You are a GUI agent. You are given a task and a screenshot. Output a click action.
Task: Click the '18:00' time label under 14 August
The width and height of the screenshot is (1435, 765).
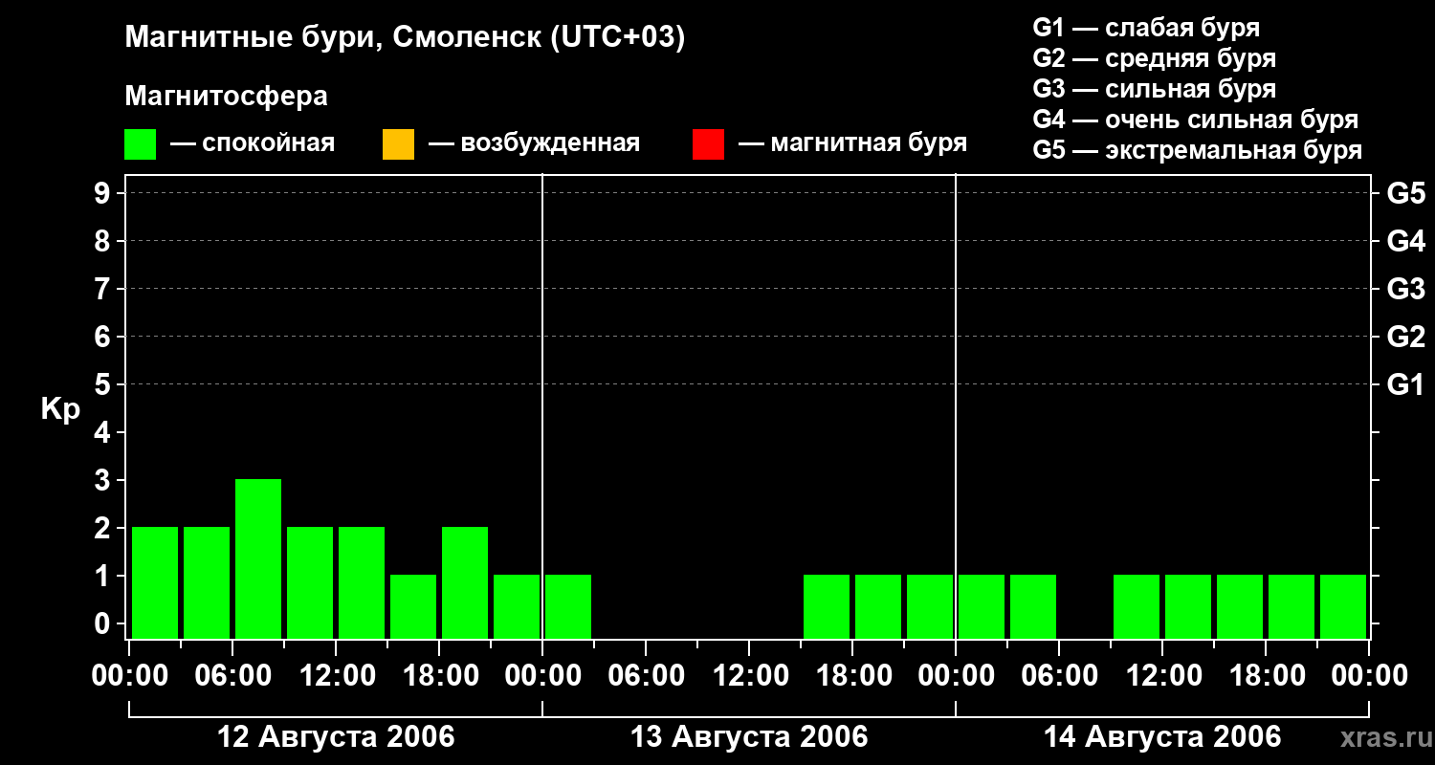1266,676
